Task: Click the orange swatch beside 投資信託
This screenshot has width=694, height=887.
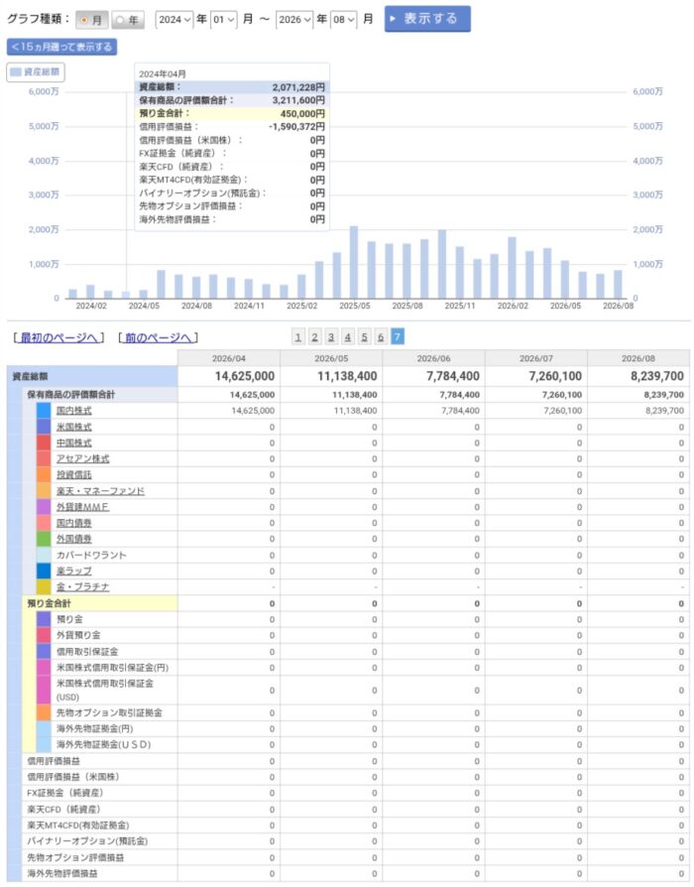Action: click(44, 474)
